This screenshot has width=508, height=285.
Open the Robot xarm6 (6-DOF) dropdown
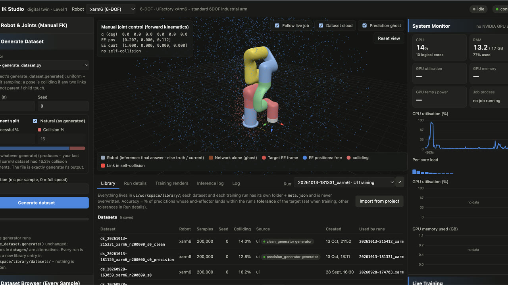pos(111,9)
